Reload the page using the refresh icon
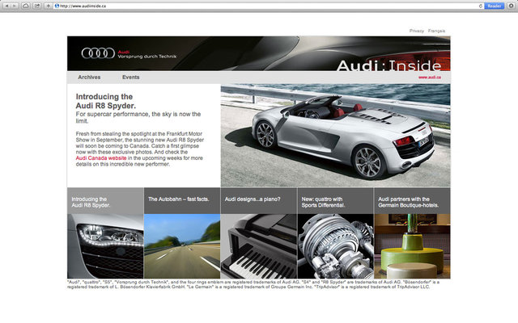Screen dimensions: 518x323 pyautogui.click(x=480, y=6)
